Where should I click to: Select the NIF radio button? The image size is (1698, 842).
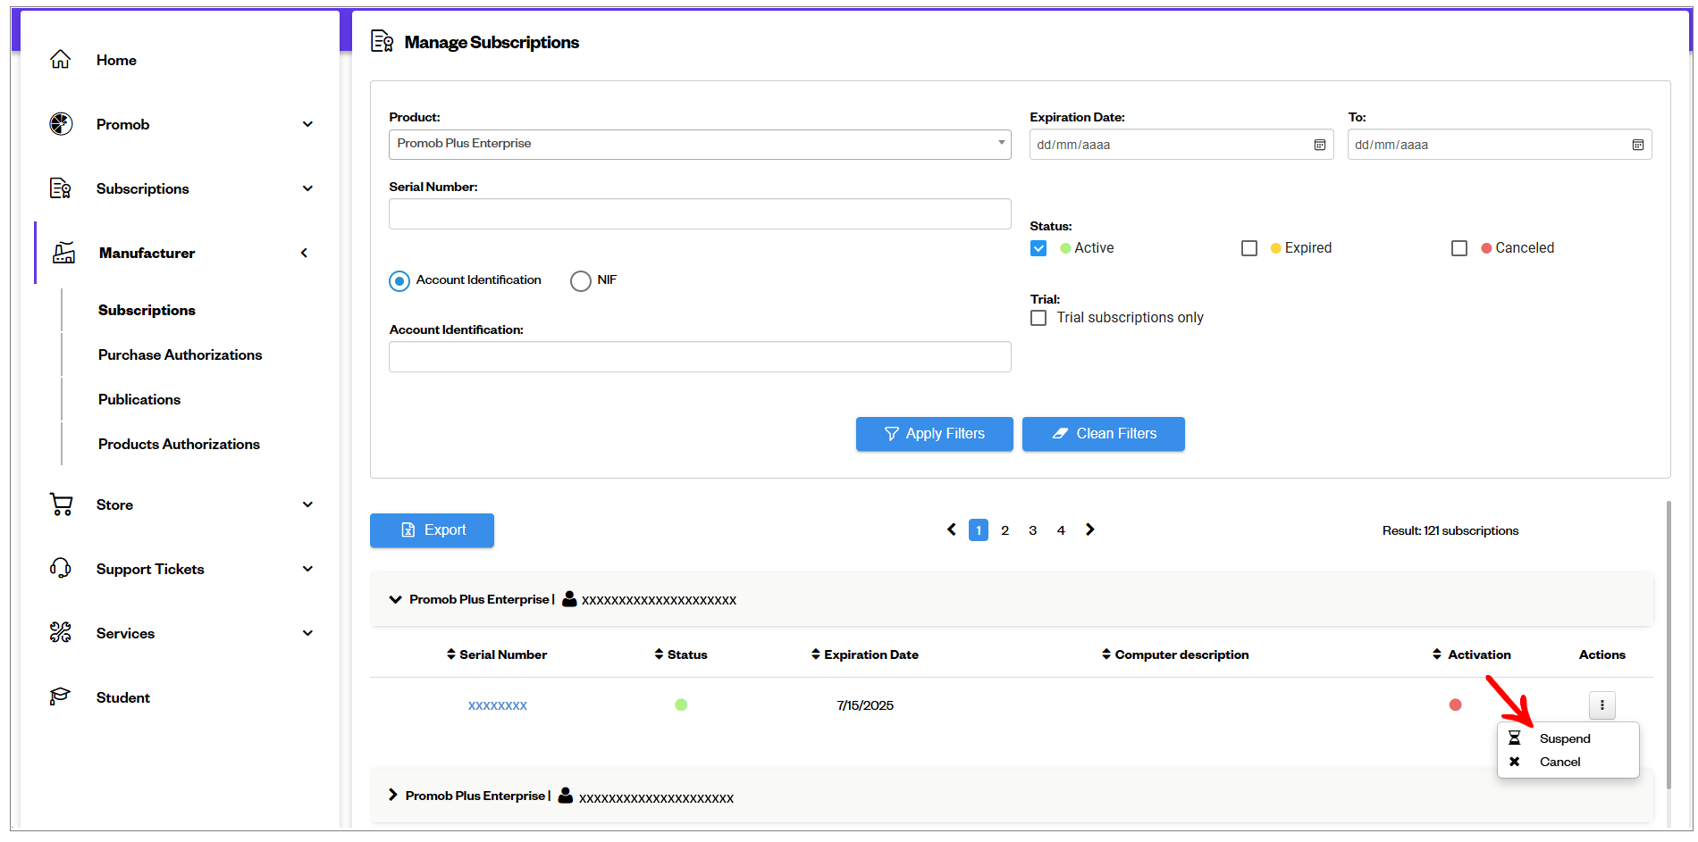click(581, 281)
